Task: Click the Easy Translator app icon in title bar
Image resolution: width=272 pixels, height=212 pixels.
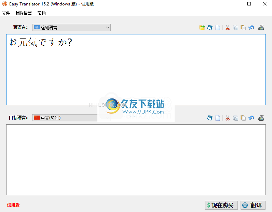Action: click(x=5, y=4)
